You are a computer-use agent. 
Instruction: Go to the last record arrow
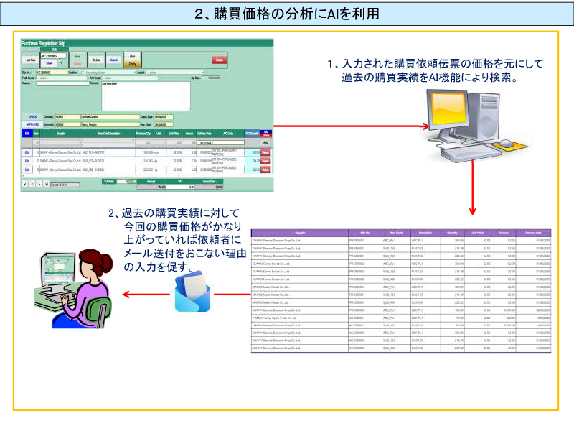[47, 184]
